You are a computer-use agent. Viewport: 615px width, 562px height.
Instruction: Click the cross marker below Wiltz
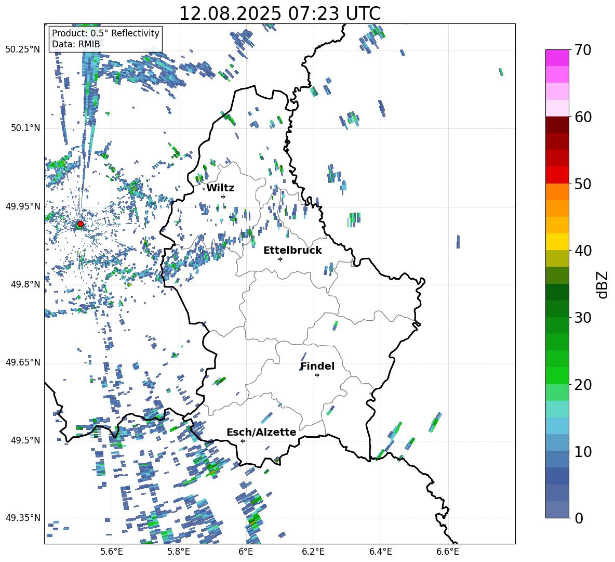click(223, 197)
